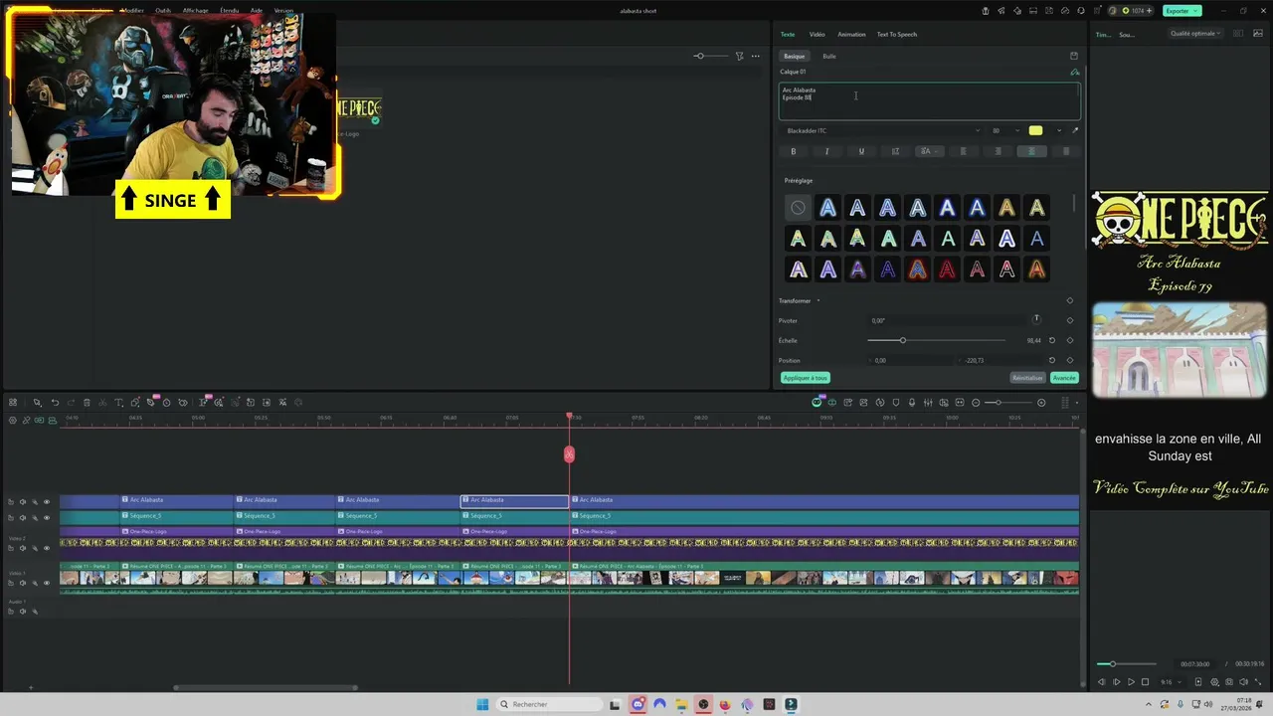Viewport: 1273px width, 716px height.
Task: Open the media panel more options menu
Action: [x=756, y=56]
